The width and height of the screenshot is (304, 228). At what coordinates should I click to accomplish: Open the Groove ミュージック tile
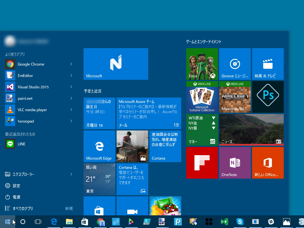[235, 64]
